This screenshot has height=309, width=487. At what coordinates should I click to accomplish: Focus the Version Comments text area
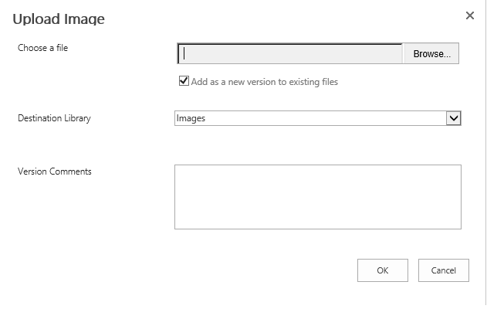coord(318,197)
